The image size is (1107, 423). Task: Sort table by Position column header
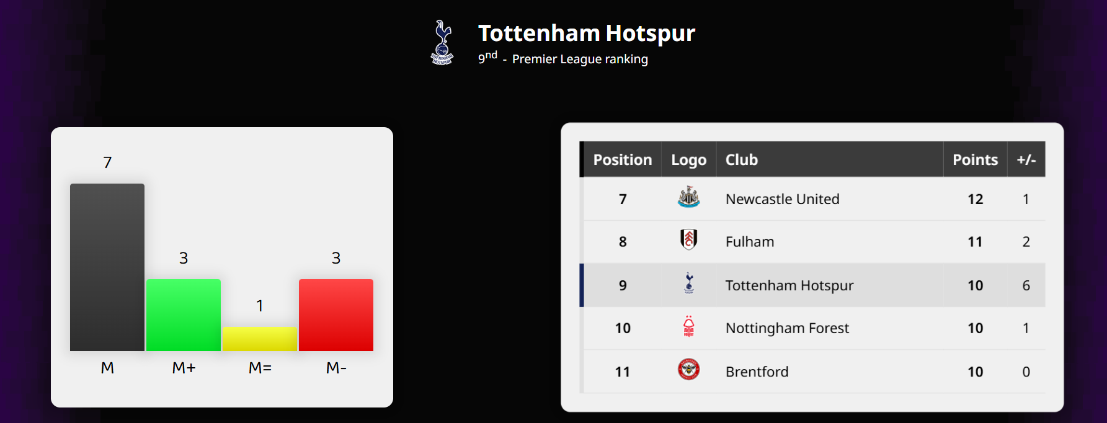623,159
